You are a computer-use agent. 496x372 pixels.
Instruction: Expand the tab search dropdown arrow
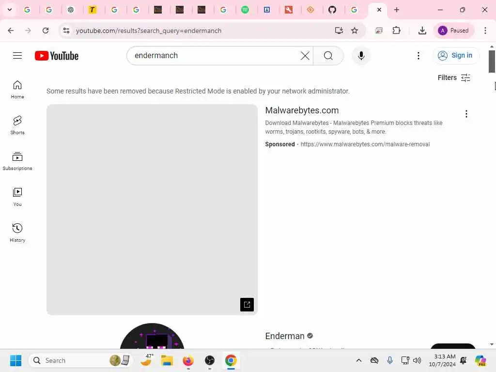click(10, 10)
